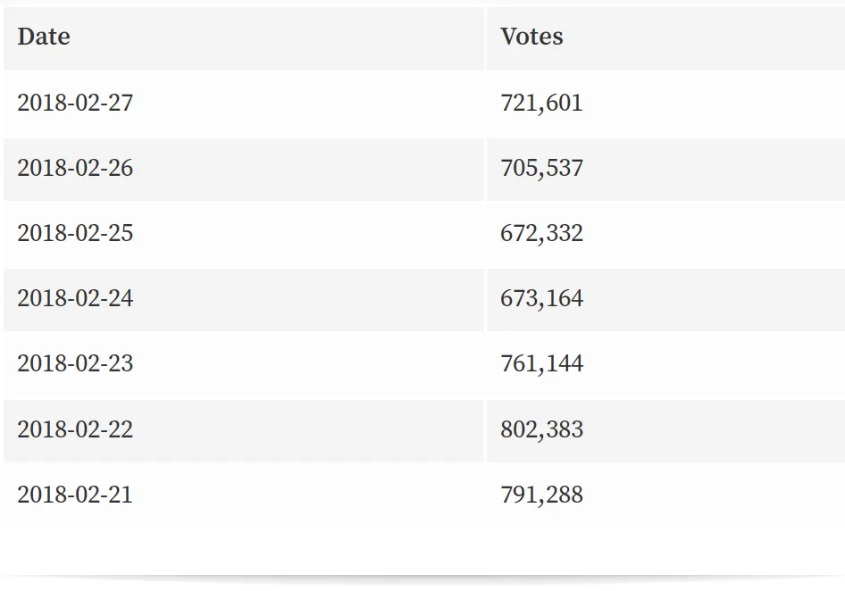Click the row containing 2018-02-23
Image resolution: width=845 pixels, height=591 pixels.
424,365
